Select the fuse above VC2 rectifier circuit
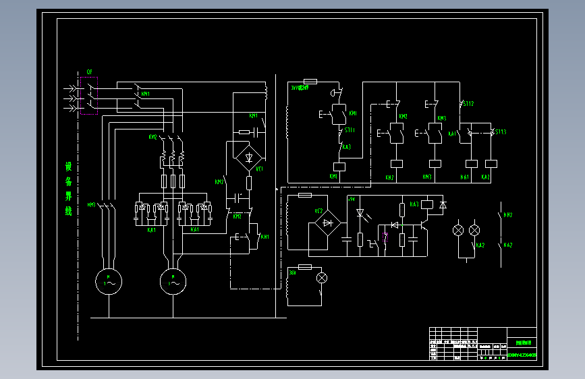Image resolution: width=585 pixels, height=379 pixels. tap(305, 195)
